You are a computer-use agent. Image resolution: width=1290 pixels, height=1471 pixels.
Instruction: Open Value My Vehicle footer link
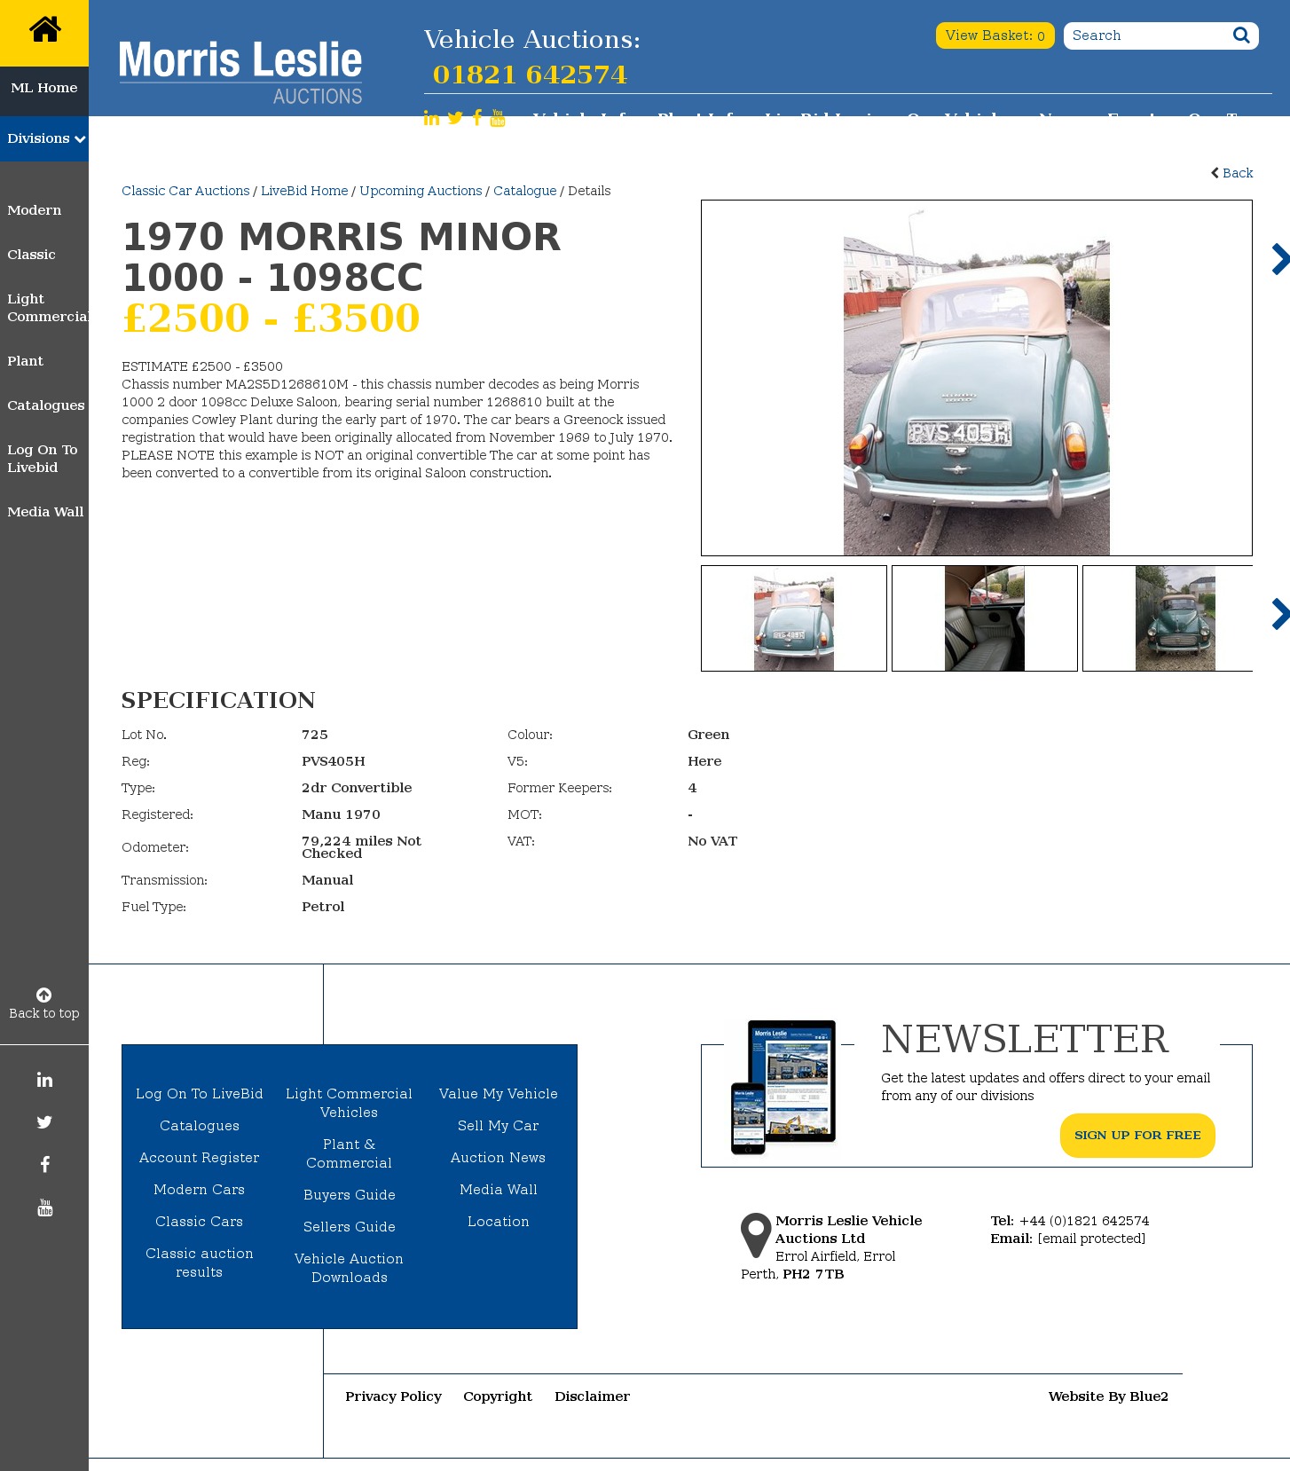click(499, 1094)
